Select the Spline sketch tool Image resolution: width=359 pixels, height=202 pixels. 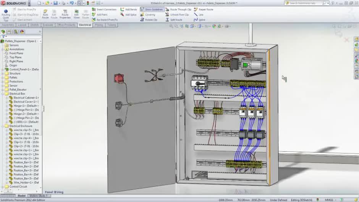pyautogui.click(x=199, y=19)
